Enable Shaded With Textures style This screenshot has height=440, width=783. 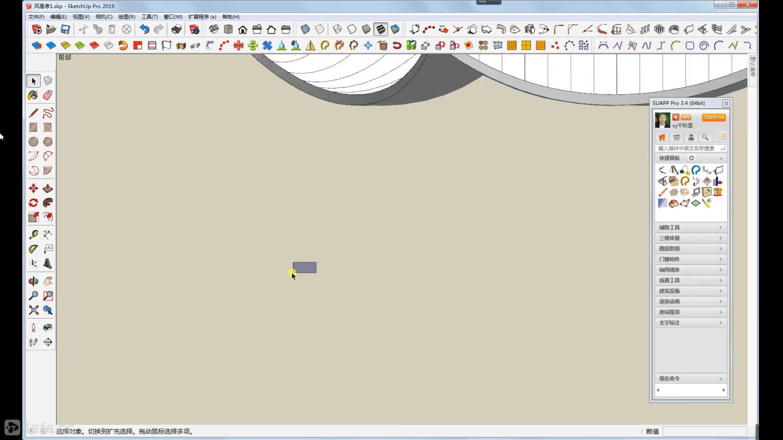[x=380, y=29]
